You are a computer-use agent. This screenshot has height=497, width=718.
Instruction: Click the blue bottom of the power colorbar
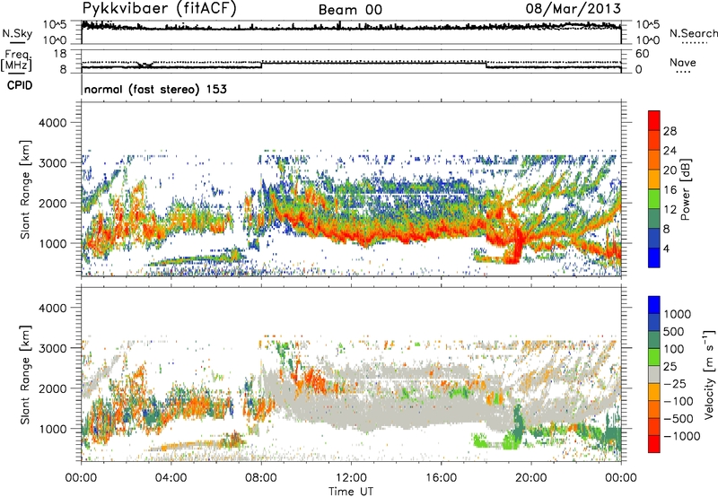pos(654,257)
